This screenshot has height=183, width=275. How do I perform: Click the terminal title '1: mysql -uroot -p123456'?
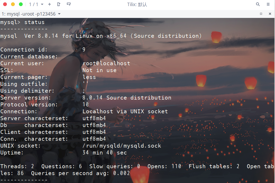(x=29, y=14)
